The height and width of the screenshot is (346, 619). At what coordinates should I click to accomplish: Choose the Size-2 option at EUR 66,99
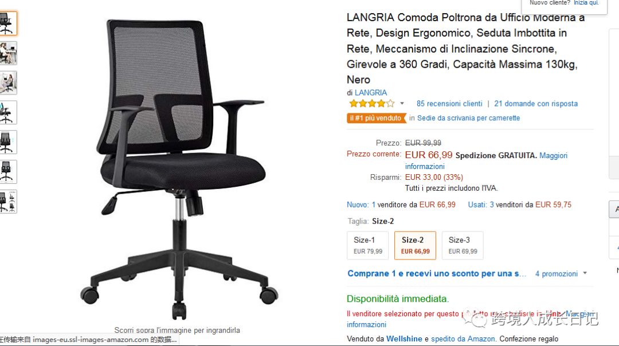(415, 245)
